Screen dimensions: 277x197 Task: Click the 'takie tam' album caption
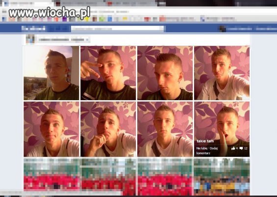pos(205,141)
